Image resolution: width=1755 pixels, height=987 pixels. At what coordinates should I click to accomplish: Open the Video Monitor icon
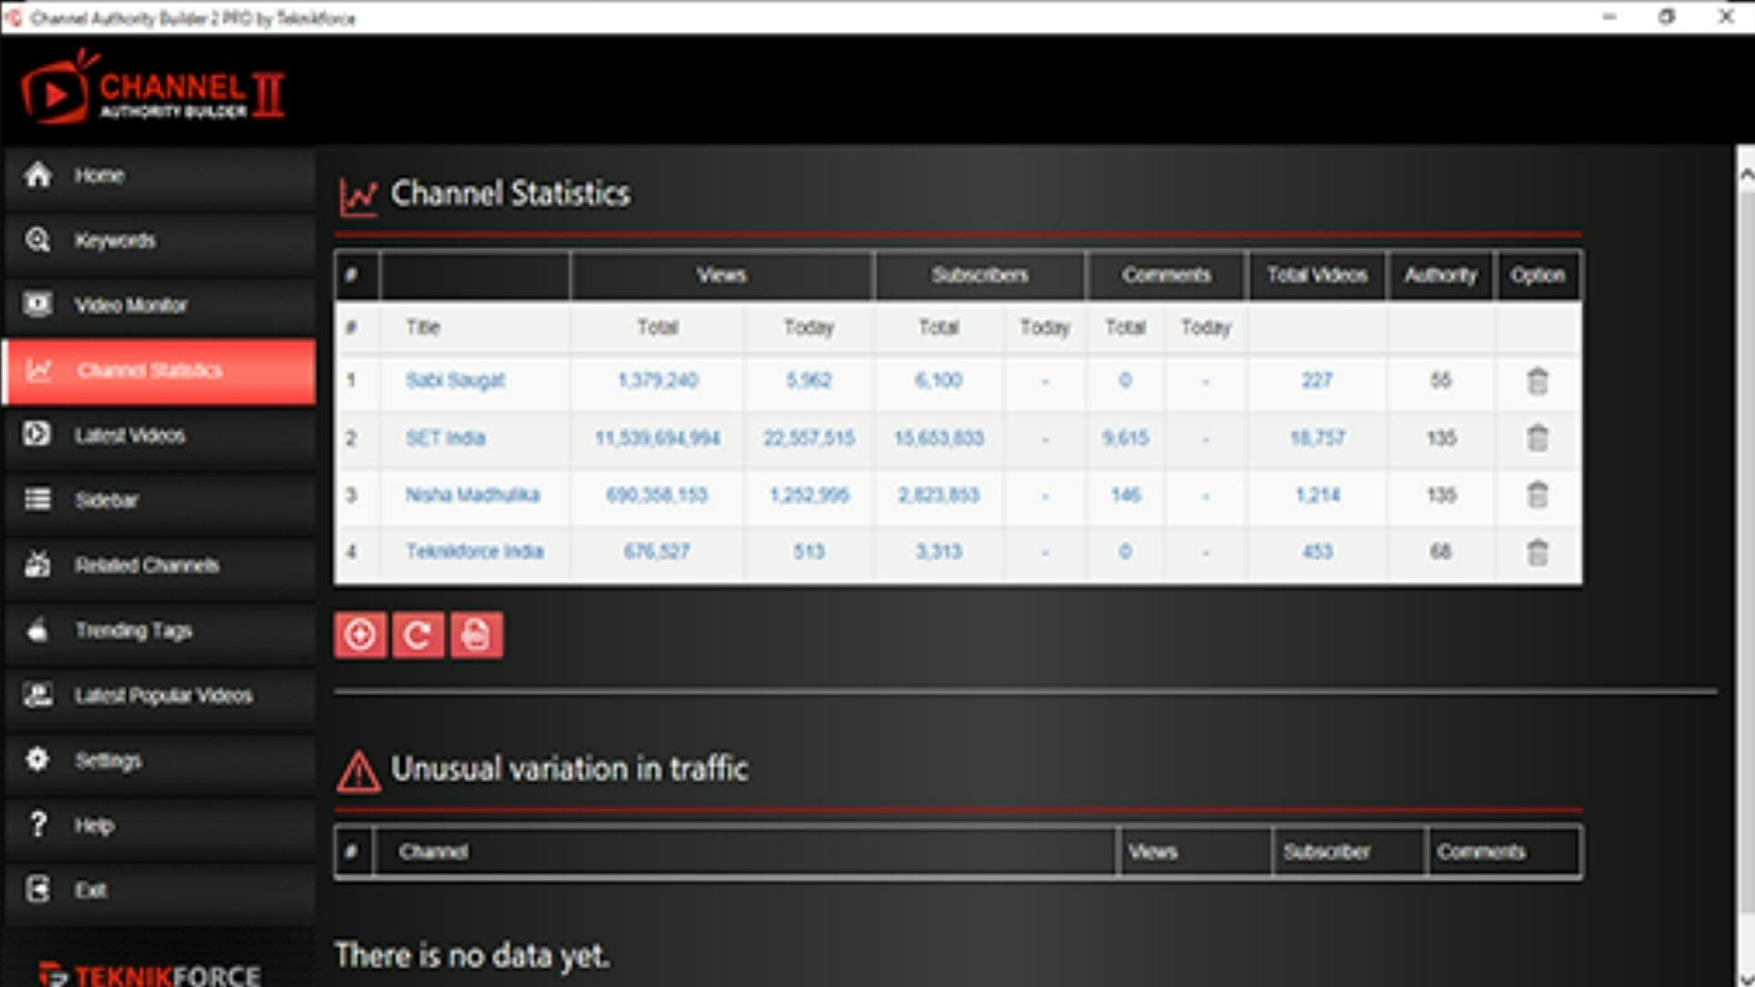[37, 305]
